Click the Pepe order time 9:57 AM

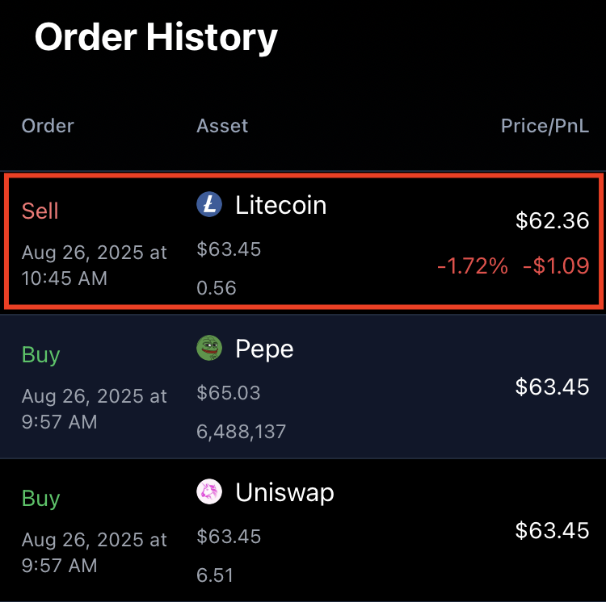point(60,422)
